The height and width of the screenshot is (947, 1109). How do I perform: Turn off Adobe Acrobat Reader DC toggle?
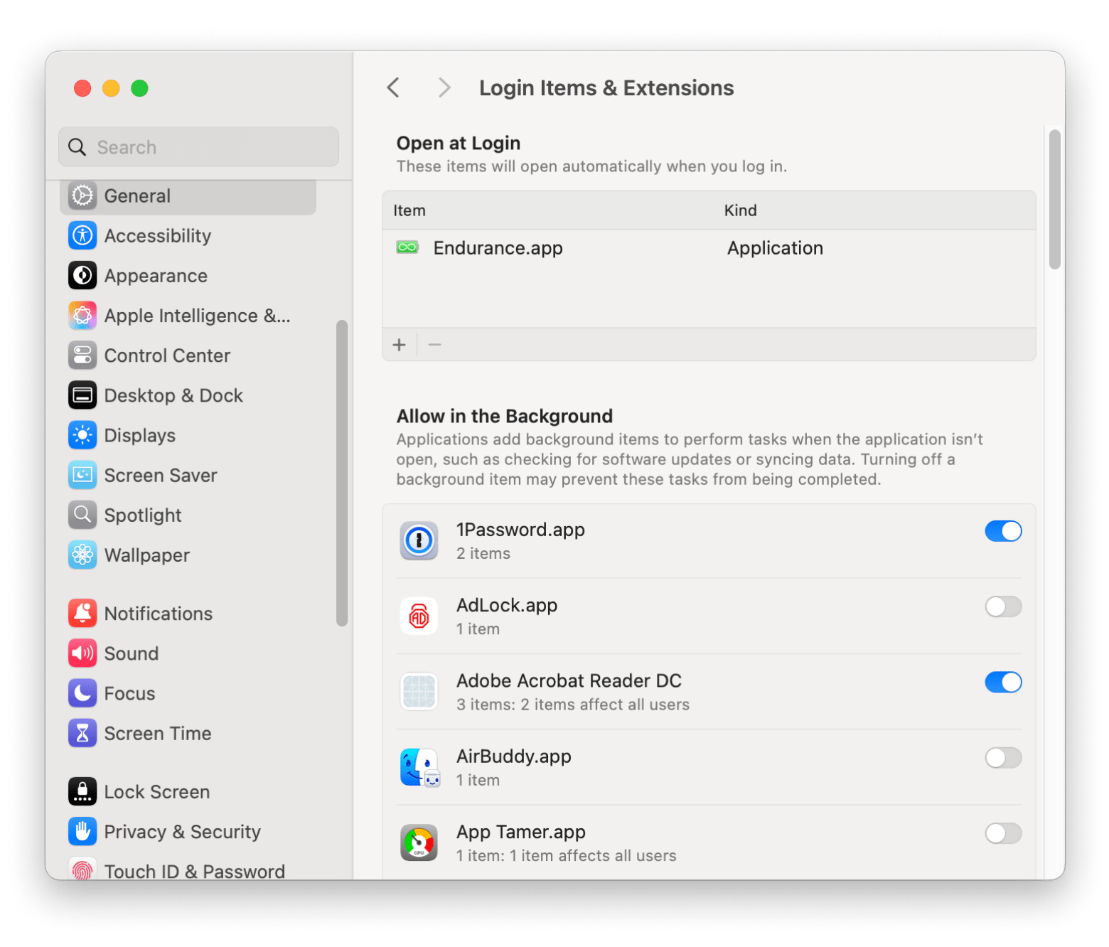[x=1002, y=683]
